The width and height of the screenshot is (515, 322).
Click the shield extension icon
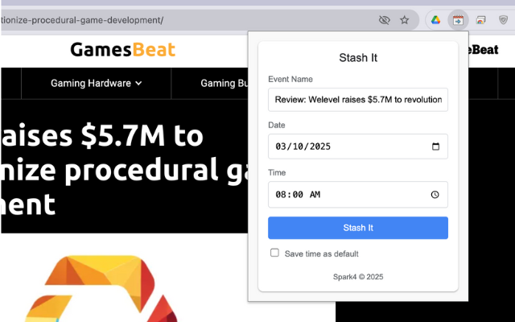503,20
